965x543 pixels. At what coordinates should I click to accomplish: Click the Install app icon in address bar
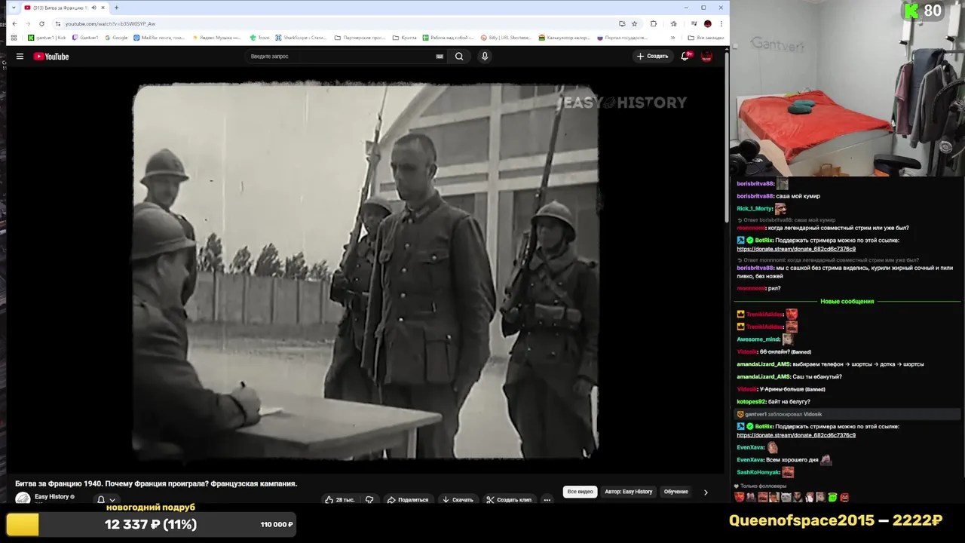(x=622, y=23)
